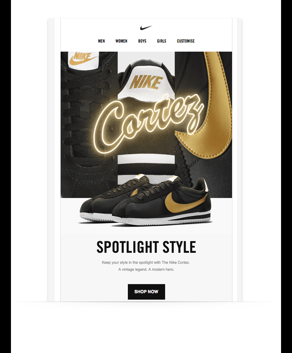Screen dimensions: 292x353
Task: Go to the GIRLS section
Action: 162,41
